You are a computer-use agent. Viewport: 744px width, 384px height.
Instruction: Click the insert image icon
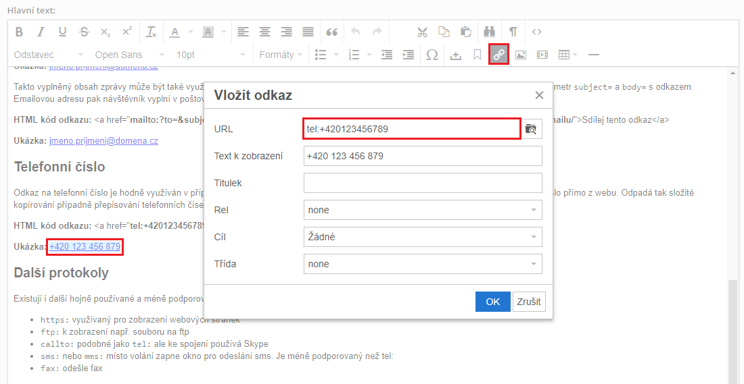coord(520,55)
